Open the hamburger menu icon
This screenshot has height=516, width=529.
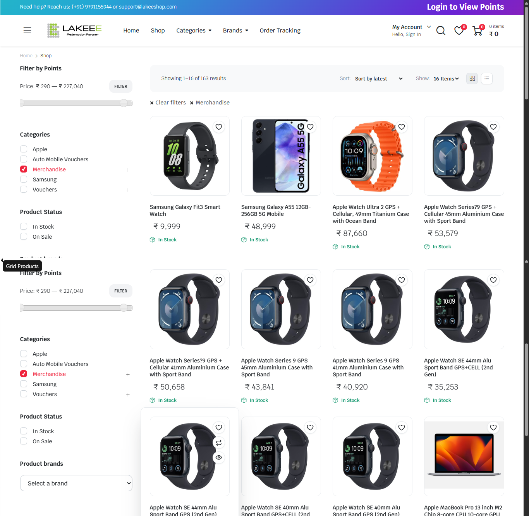[27, 30]
